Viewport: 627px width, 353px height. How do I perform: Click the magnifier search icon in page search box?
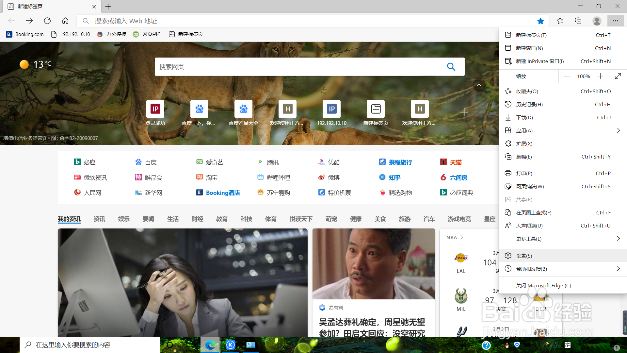coord(451,67)
